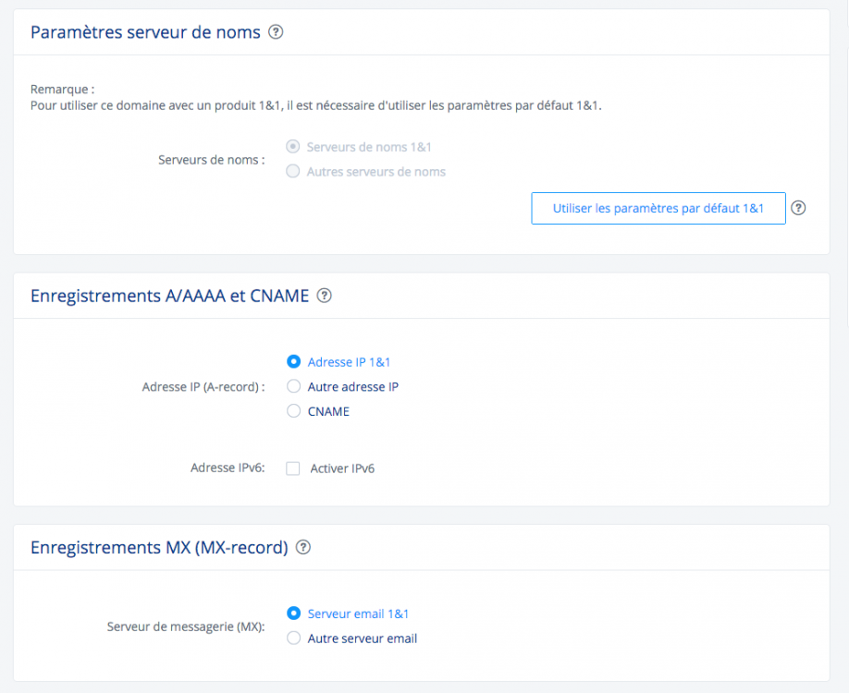This screenshot has width=849, height=693.
Task: Select Adresse IP 1&1 radio button
Action: 294,362
